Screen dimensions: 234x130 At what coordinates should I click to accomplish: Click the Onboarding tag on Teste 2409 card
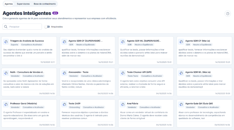coord(75,107)
